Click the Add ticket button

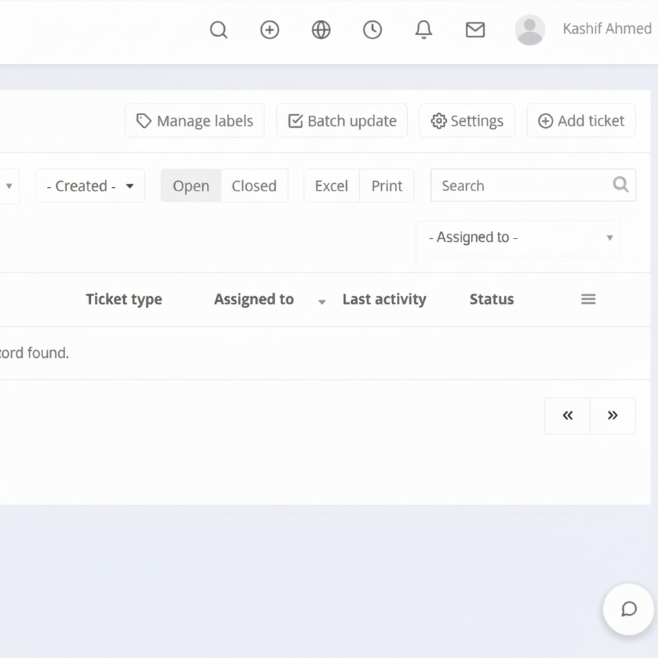pos(581,121)
